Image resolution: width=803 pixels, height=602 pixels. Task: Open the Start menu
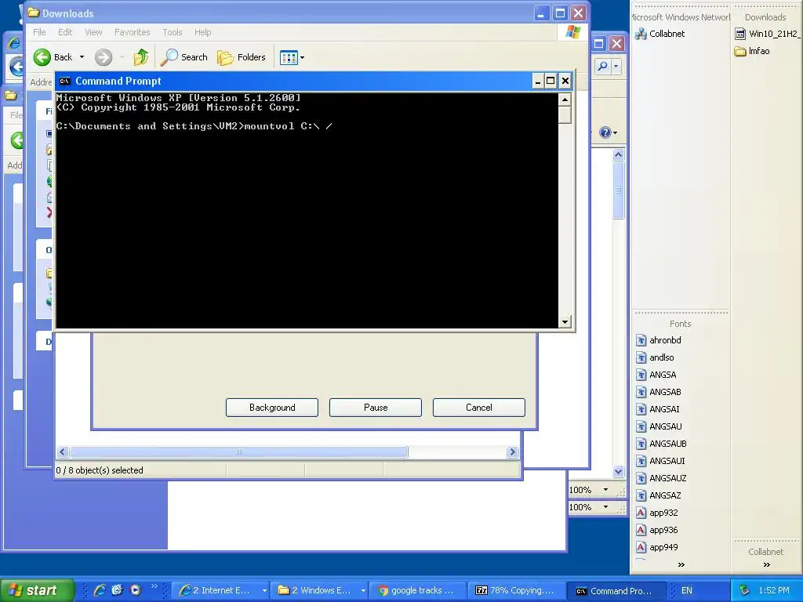[x=38, y=590]
